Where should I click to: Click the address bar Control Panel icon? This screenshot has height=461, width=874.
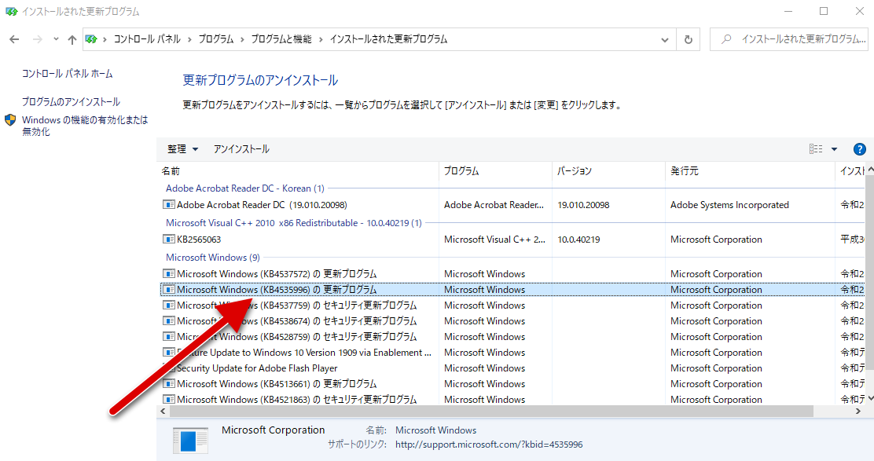pos(91,39)
